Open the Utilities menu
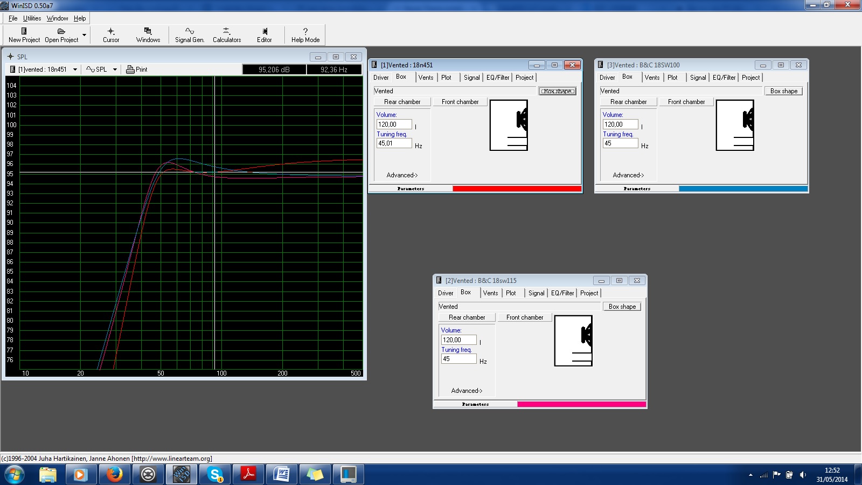This screenshot has width=862, height=485. point(32,18)
